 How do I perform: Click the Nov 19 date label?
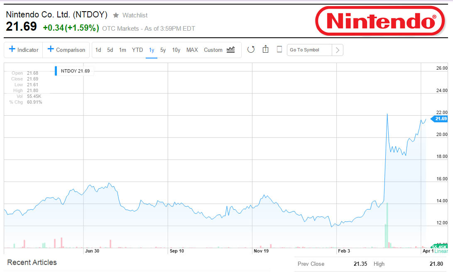[261, 251]
